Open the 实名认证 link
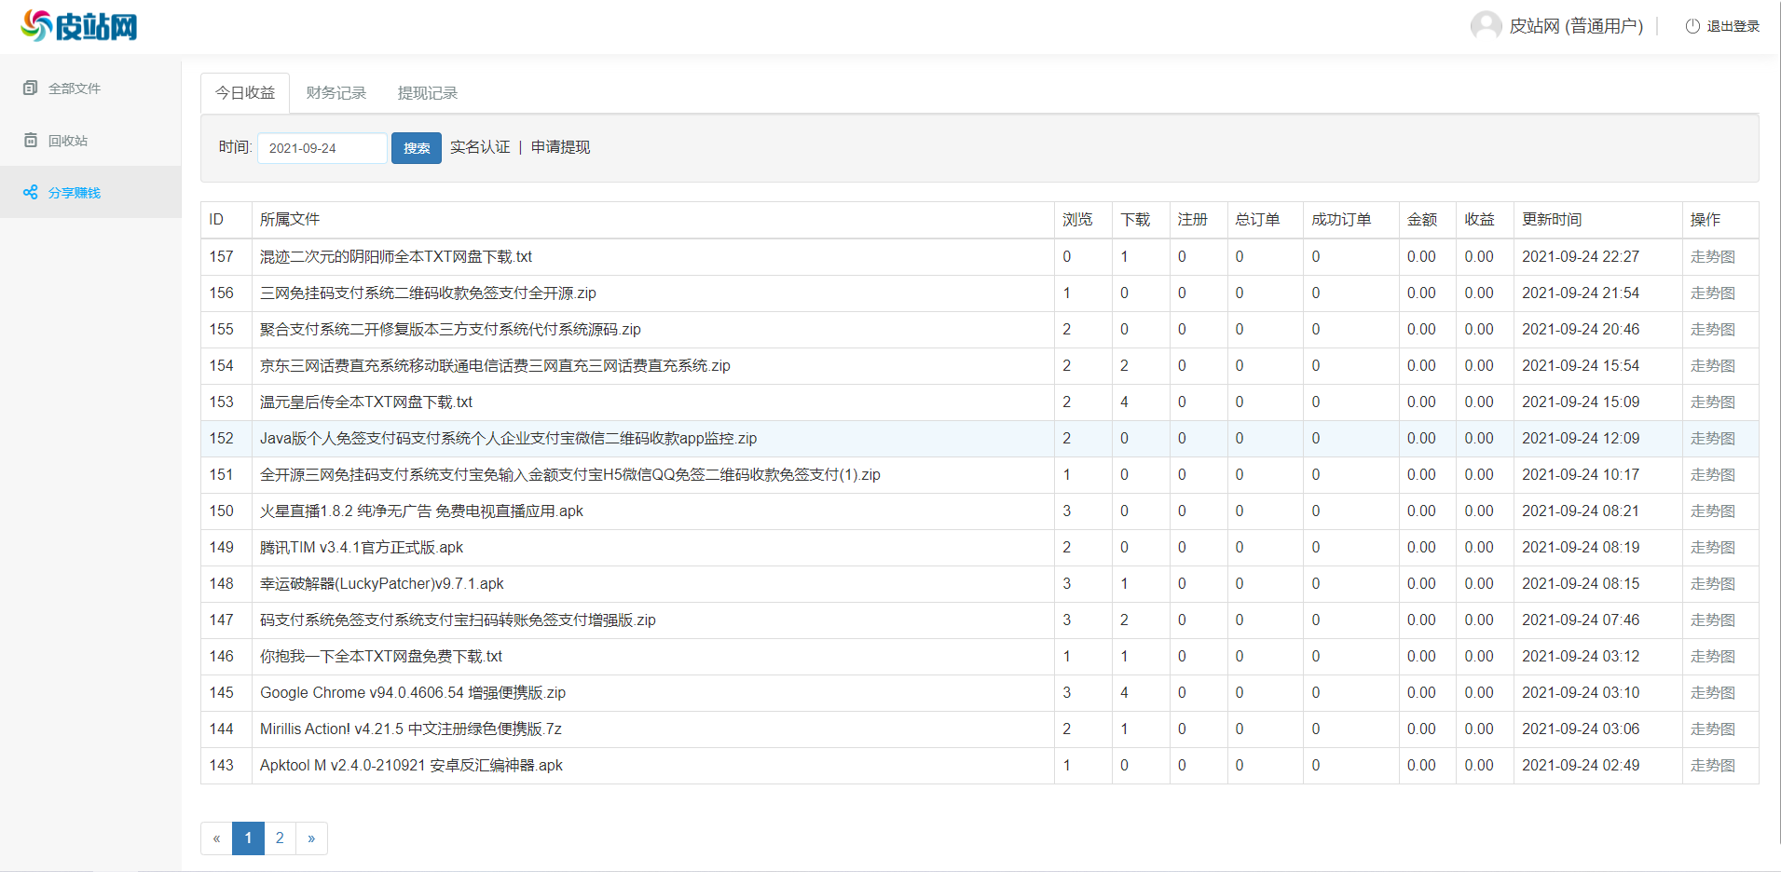The width and height of the screenshot is (1781, 872). click(480, 147)
